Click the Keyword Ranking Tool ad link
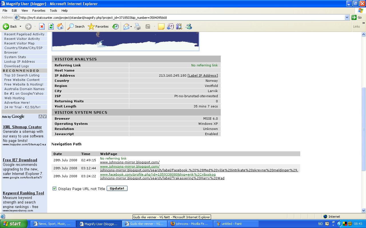366x228 pixels. (23, 193)
